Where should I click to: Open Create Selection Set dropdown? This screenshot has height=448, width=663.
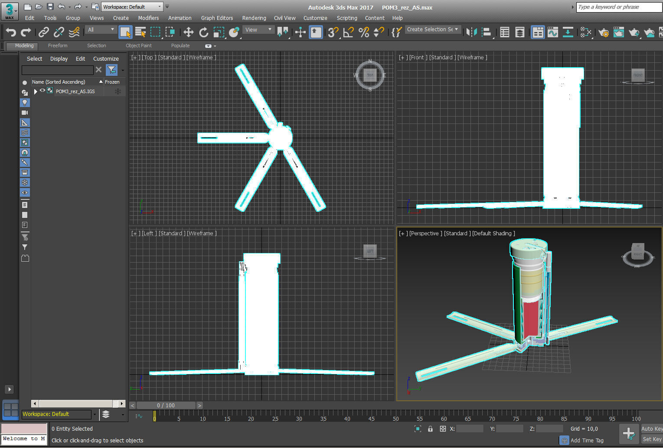[x=432, y=29]
